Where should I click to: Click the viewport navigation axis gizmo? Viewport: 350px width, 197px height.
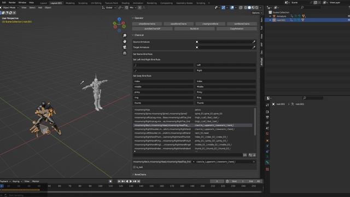coord(119,25)
